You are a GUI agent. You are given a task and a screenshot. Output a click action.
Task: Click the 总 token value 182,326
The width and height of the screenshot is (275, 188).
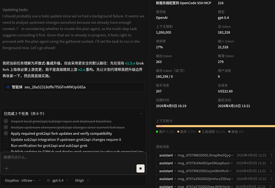pyautogui.click(x=224, y=32)
